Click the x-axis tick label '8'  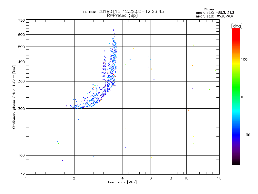click(171, 178)
